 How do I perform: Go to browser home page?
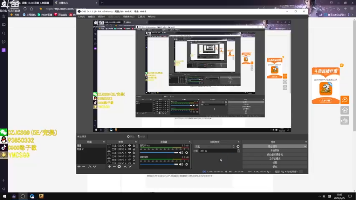(32, 8)
